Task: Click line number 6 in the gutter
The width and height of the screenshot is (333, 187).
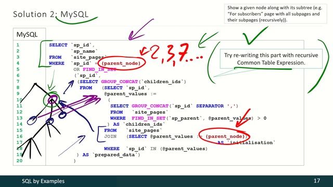Action: tap(18, 75)
